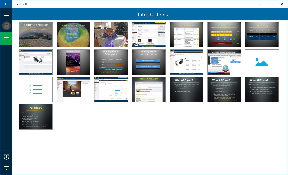Open the child with VR headset photo slide
The width and height of the screenshot is (288, 175).
point(111,35)
